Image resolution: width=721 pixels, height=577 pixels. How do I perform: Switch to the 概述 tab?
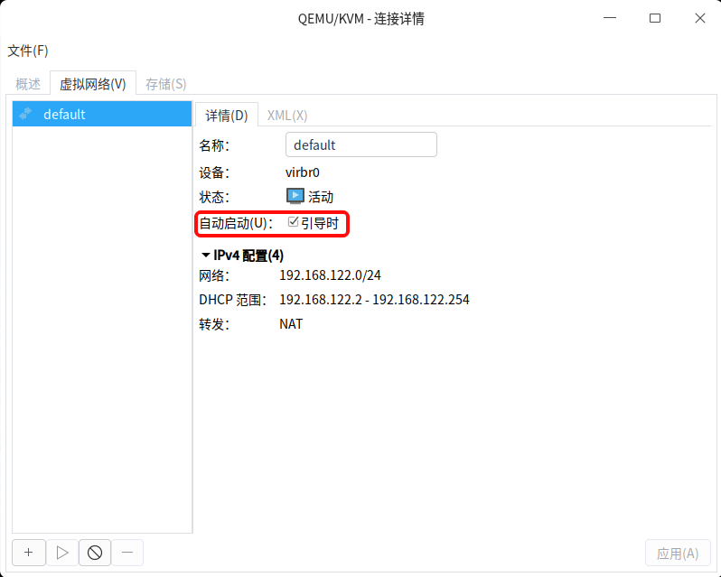[28, 84]
